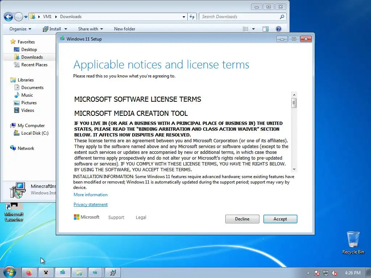Click the Windows 11 Setup title icon
371x278 pixels.
coord(62,38)
